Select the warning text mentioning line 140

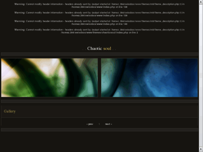click(x=99, y=23)
